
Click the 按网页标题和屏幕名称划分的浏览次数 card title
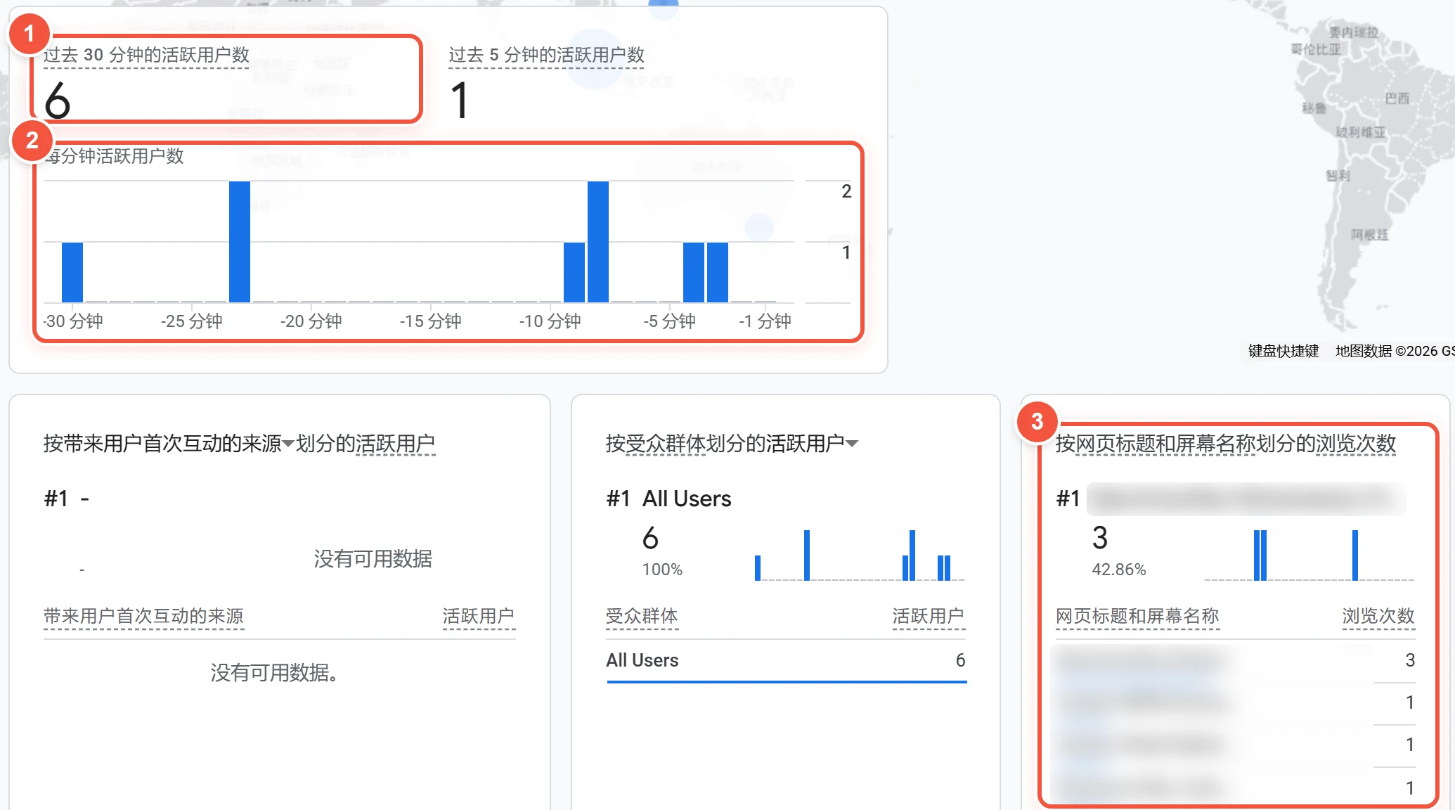(1226, 444)
